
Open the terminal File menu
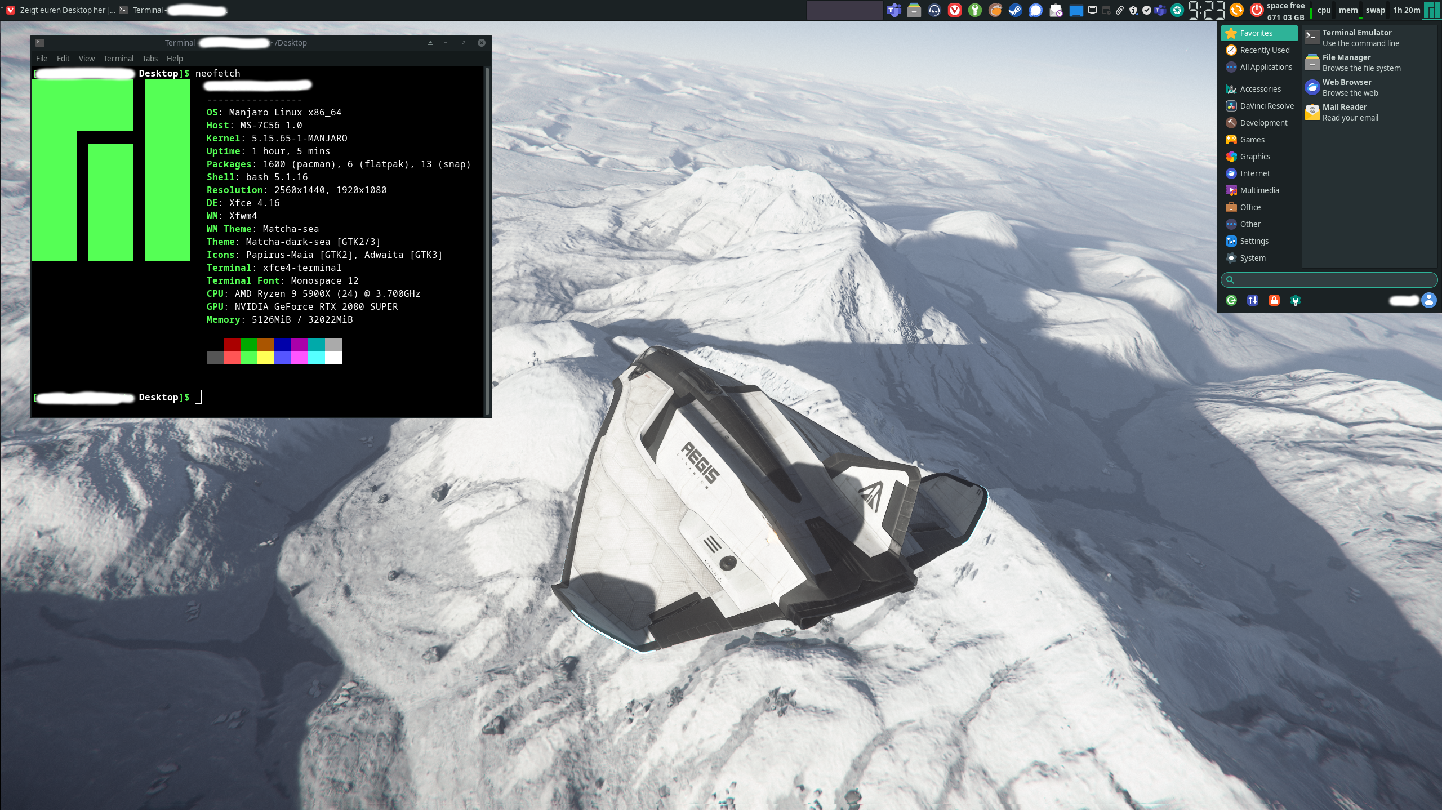pyautogui.click(x=42, y=59)
